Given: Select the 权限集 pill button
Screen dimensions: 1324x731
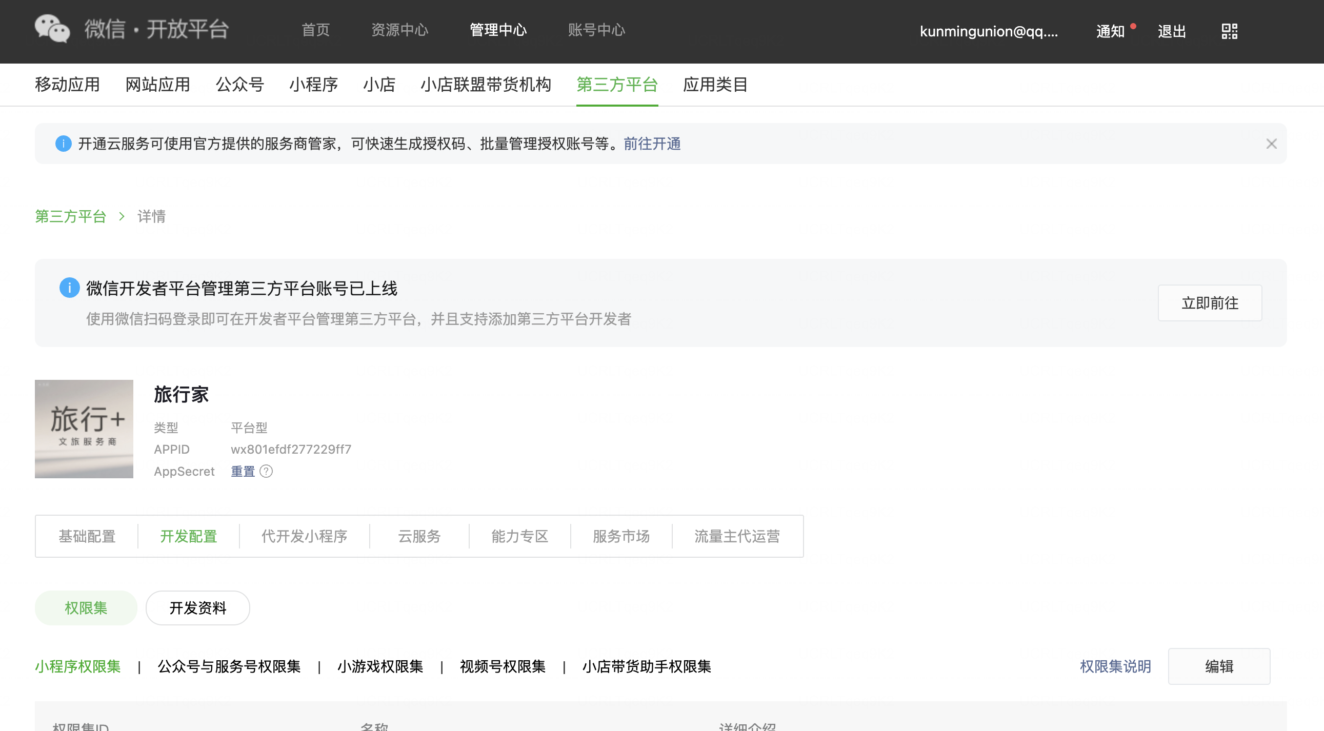Looking at the screenshot, I should [86, 607].
